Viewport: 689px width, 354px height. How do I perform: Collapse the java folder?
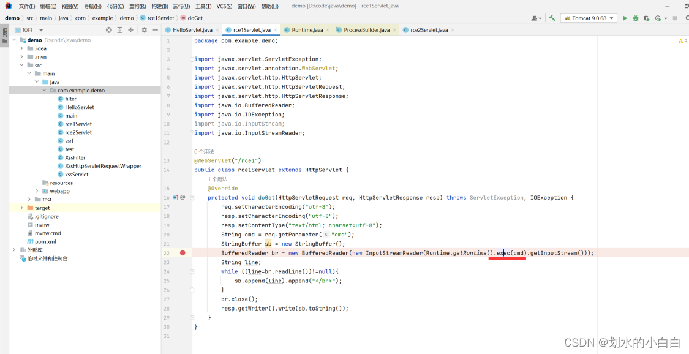pyautogui.click(x=37, y=81)
